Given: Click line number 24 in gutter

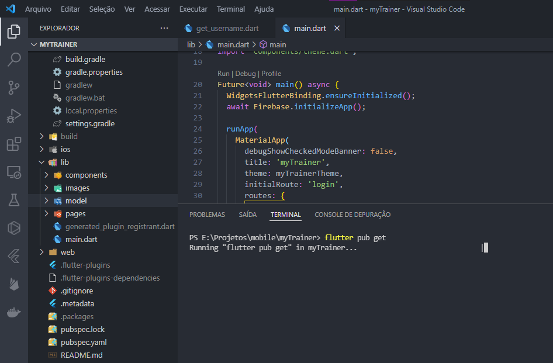Looking at the screenshot, I should coord(198,129).
